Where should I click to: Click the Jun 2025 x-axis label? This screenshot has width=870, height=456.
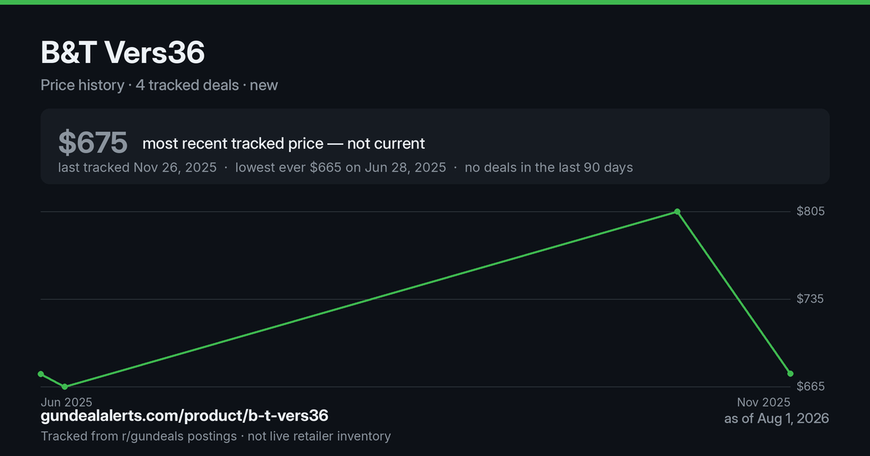[67, 402]
